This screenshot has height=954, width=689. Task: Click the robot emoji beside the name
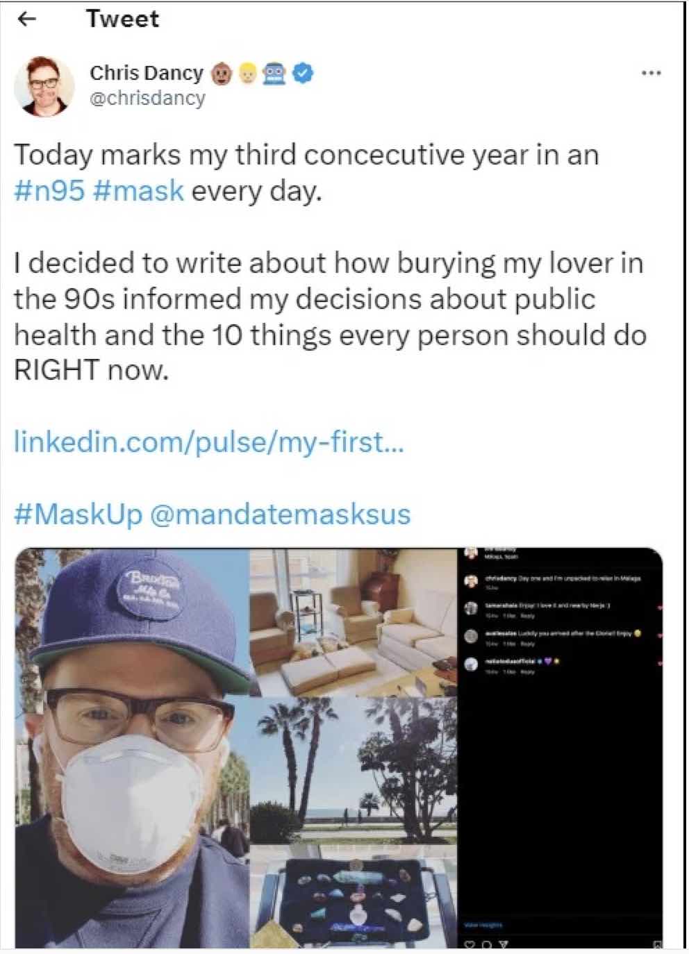(x=275, y=72)
